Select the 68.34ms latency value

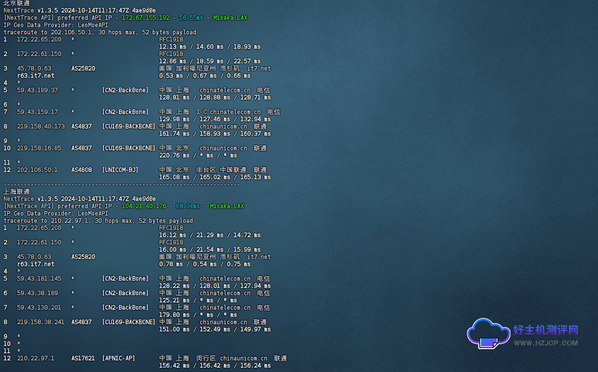[188, 206]
